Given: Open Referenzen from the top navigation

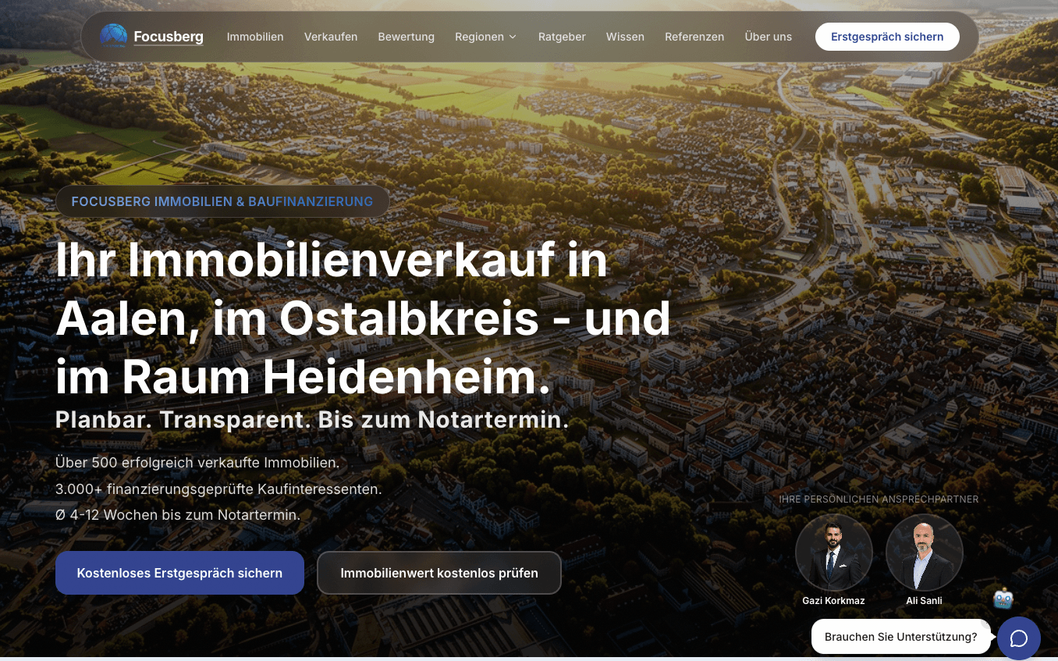Looking at the screenshot, I should [694, 37].
